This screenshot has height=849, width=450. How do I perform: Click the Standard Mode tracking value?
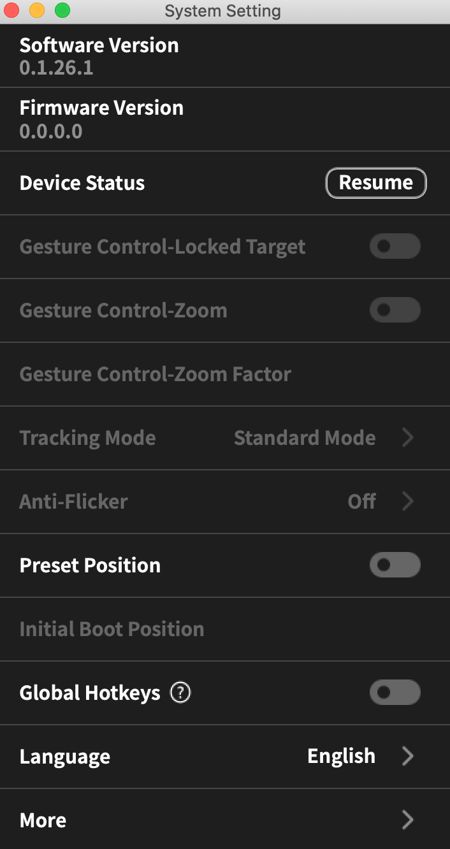304,438
